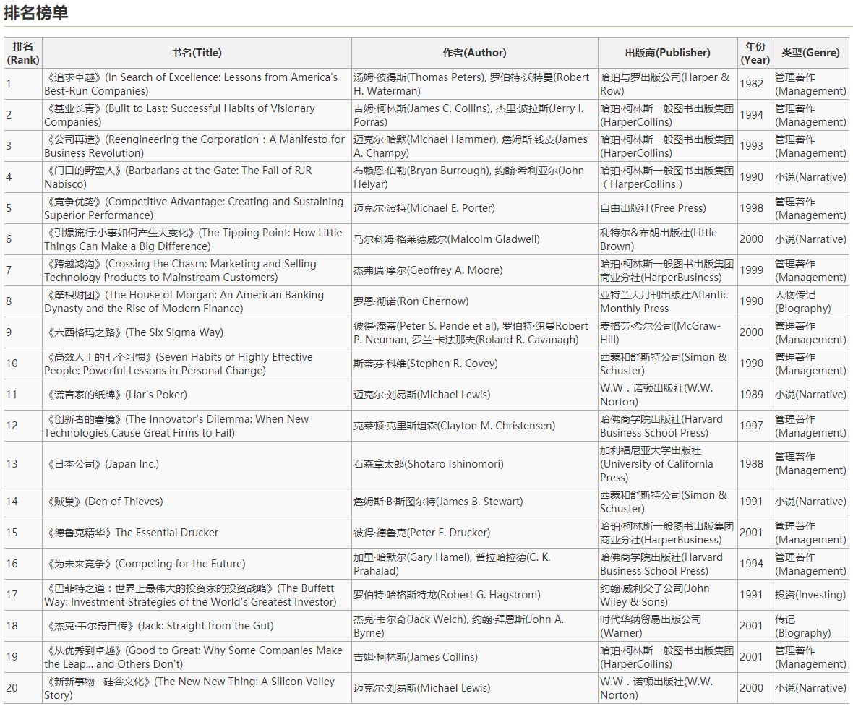Click publisher Atlantic Monthly Press cell
The width and height of the screenshot is (853, 709).
[667, 301]
